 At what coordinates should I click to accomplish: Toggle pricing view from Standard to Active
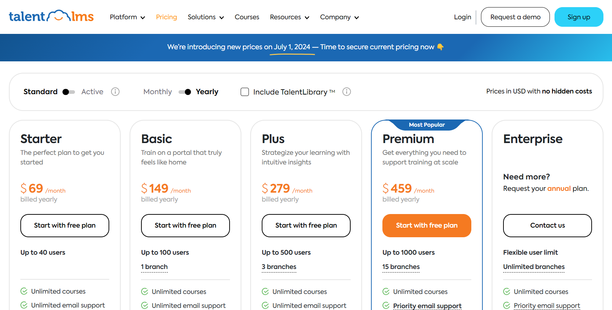[x=68, y=92]
